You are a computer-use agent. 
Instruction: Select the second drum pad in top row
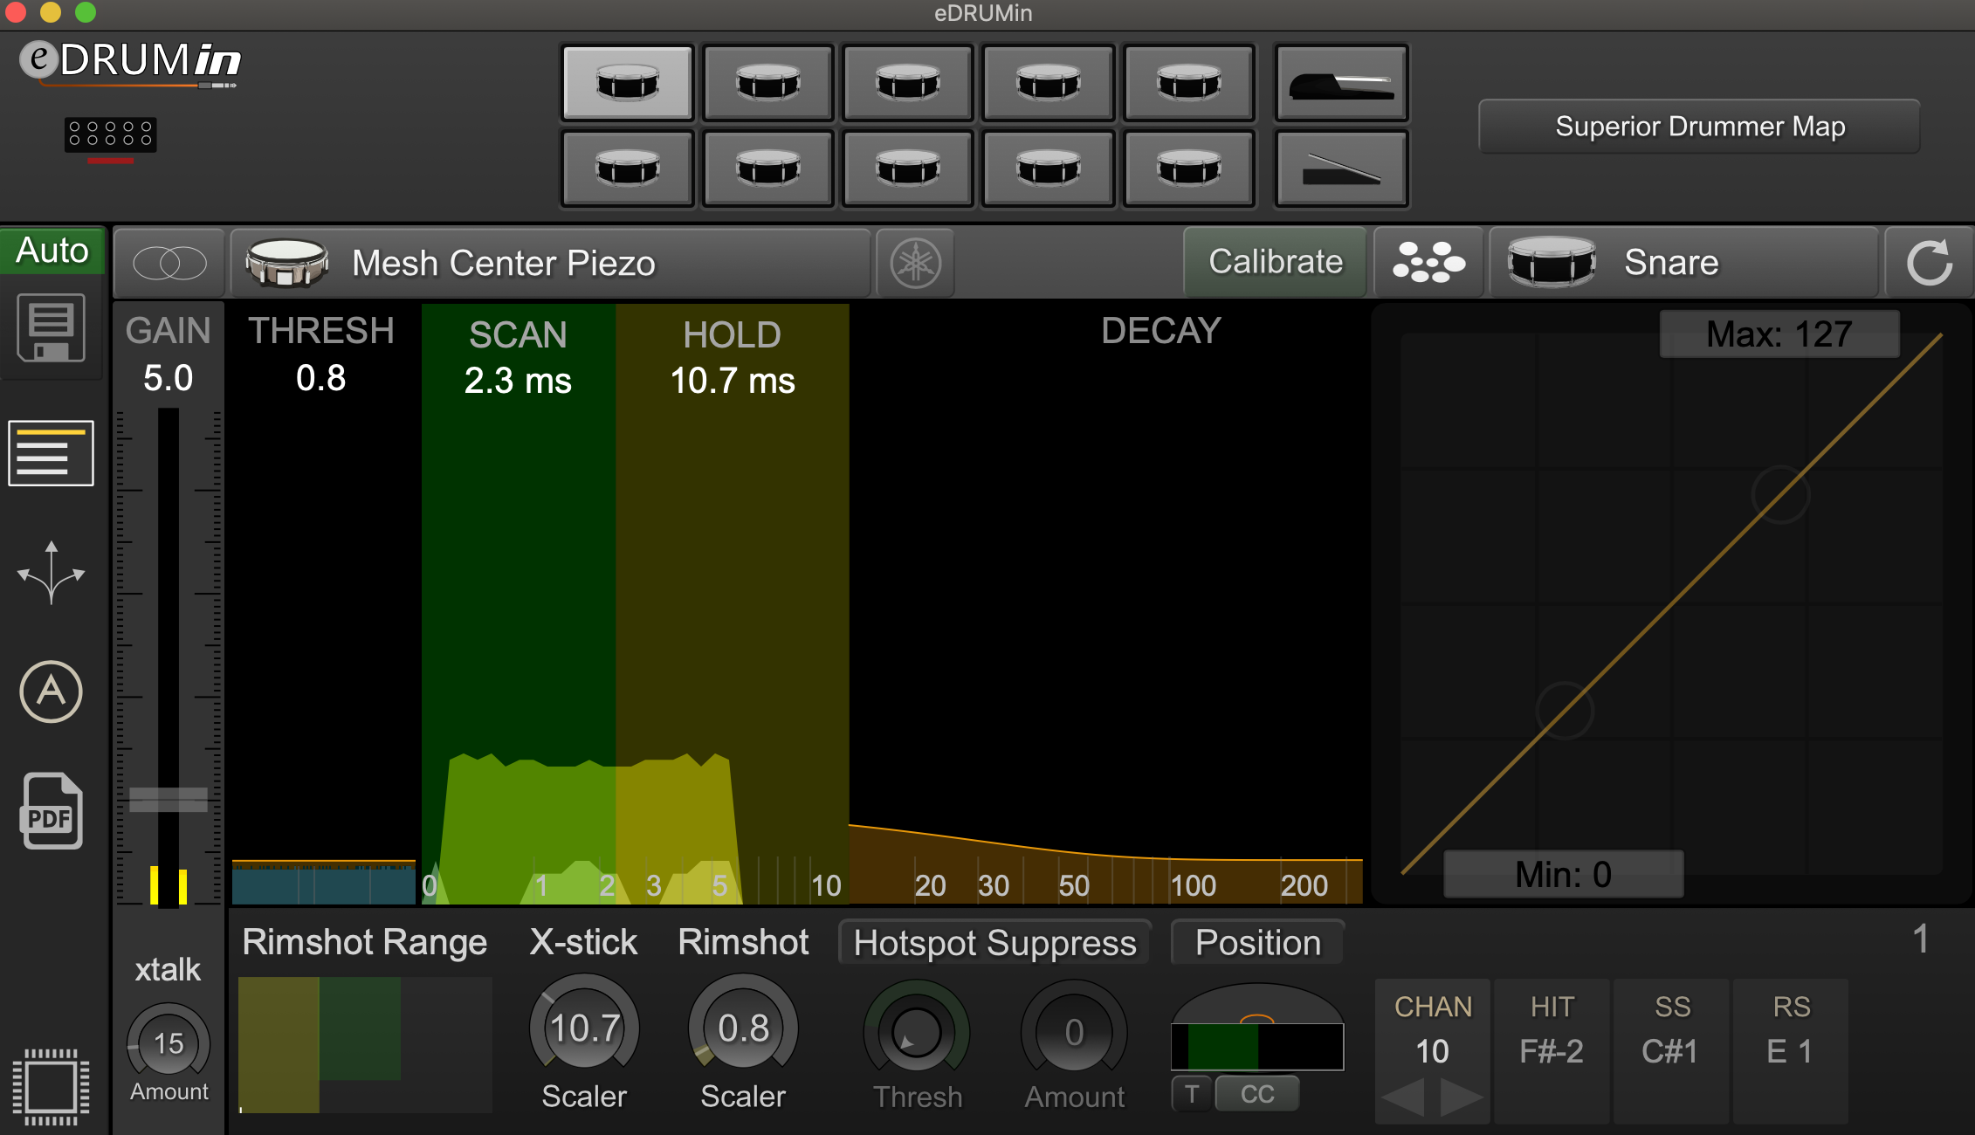pyautogui.click(x=767, y=83)
